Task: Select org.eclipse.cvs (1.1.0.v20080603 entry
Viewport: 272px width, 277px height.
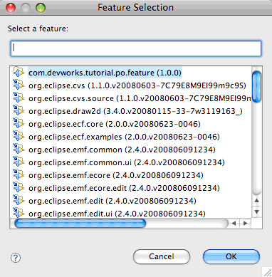Action: coord(137,85)
